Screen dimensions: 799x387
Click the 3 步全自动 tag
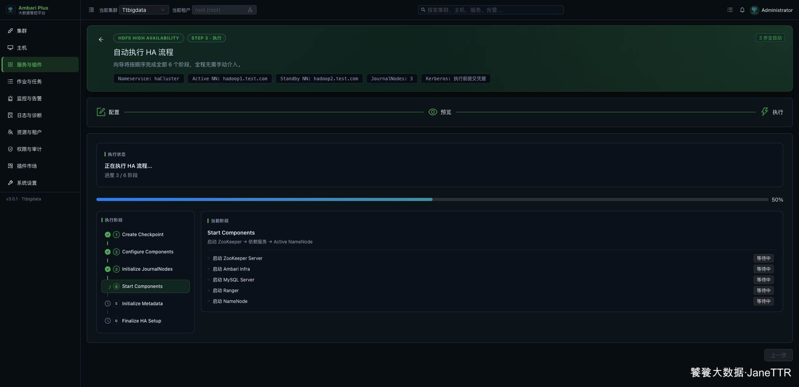click(x=770, y=38)
